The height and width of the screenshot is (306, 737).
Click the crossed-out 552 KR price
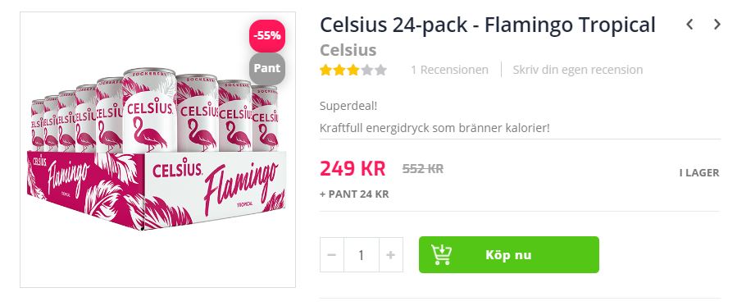point(422,169)
